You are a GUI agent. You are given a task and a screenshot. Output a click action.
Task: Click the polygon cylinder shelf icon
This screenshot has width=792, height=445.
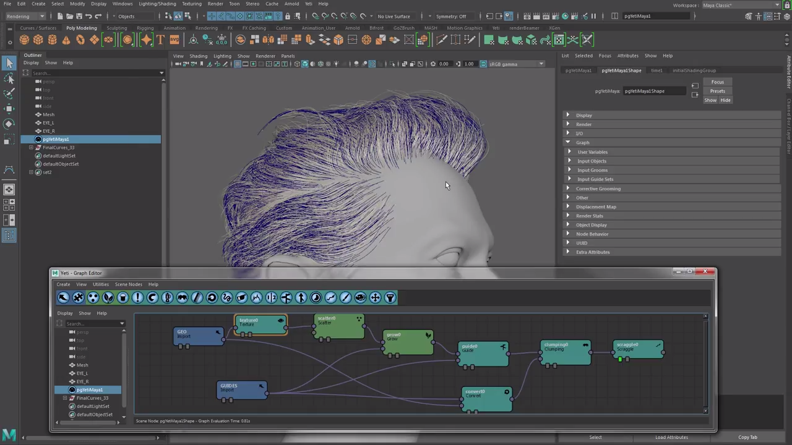point(52,40)
